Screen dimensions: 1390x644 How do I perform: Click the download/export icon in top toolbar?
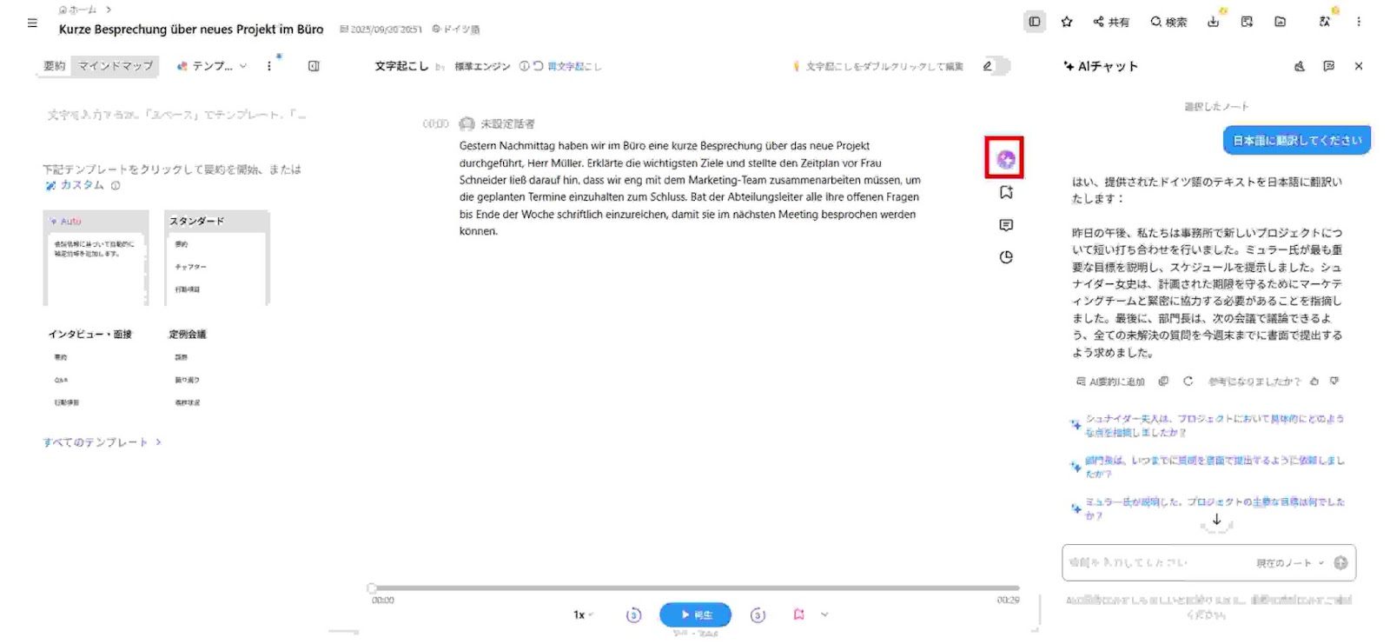1213,22
